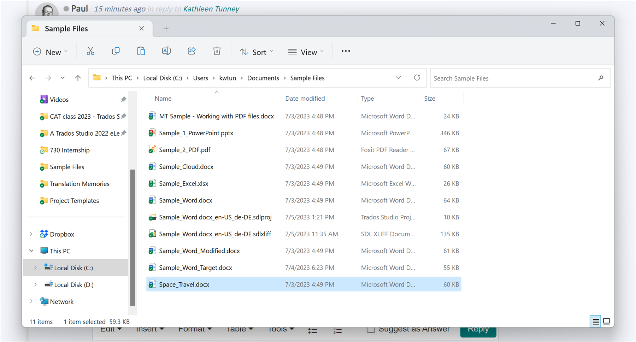The image size is (636, 342).
Task: Click the Copy icon in toolbar
Action: tap(116, 52)
